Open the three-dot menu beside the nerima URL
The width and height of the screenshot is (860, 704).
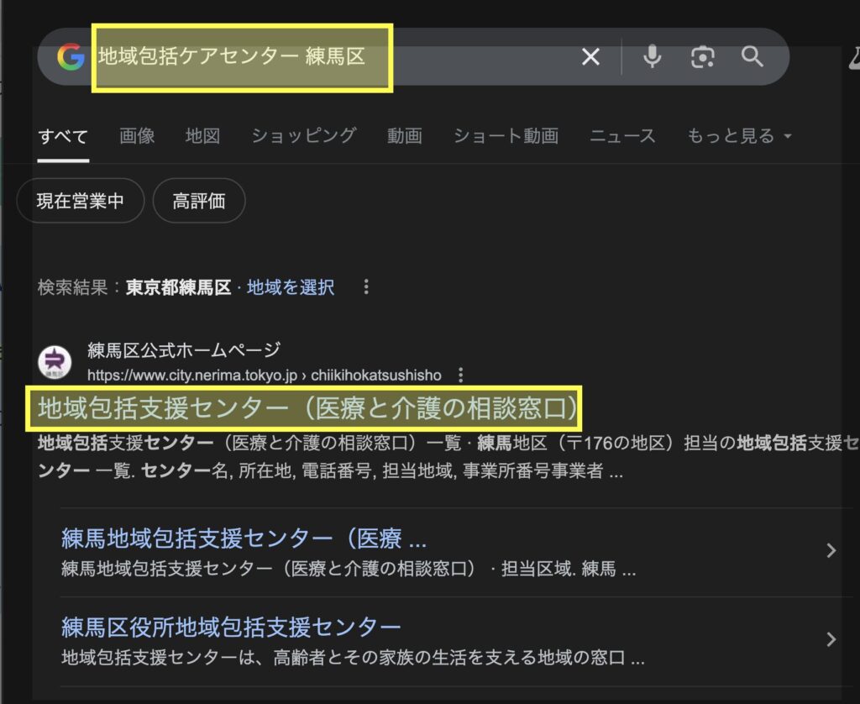[x=461, y=376]
